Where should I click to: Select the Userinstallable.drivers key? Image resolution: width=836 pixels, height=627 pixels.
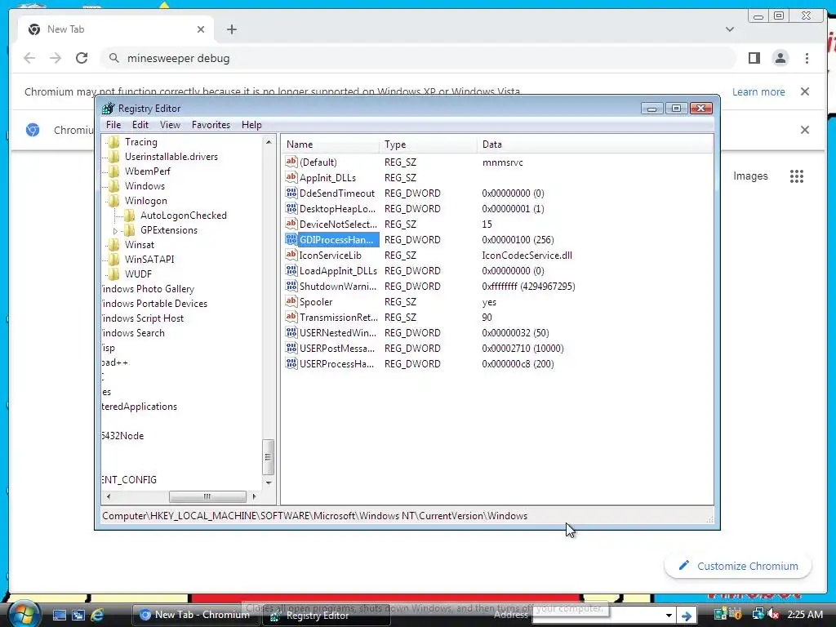point(171,157)
